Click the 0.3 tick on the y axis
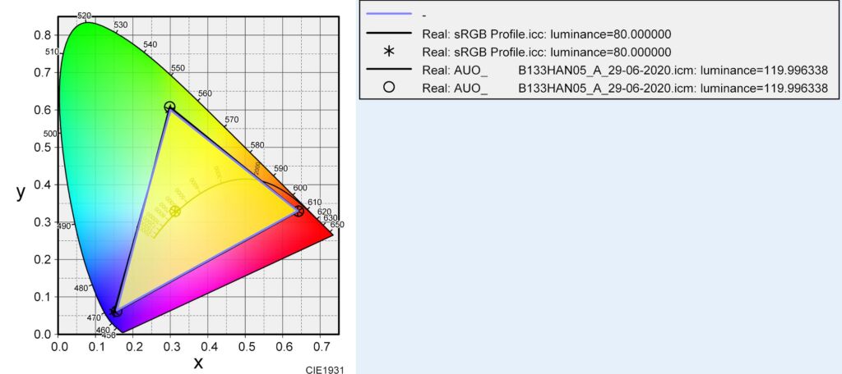 44,222
